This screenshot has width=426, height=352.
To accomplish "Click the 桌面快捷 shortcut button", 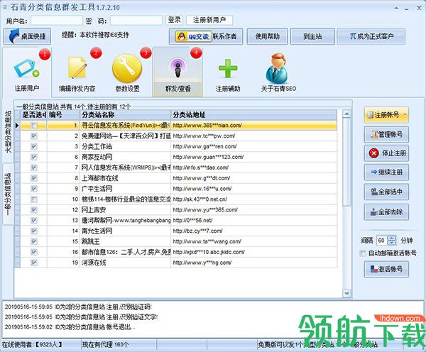I will point(27,36).
